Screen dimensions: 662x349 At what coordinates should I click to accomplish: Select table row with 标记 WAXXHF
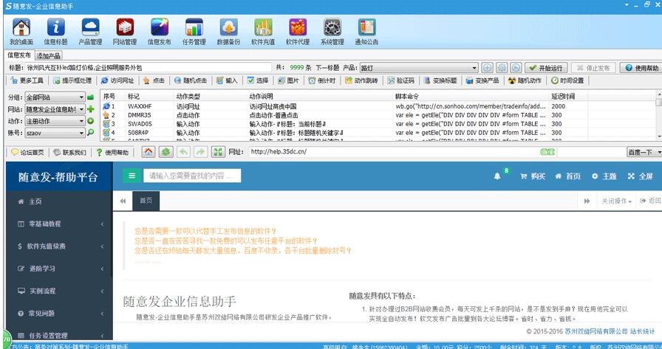[379, 106]
